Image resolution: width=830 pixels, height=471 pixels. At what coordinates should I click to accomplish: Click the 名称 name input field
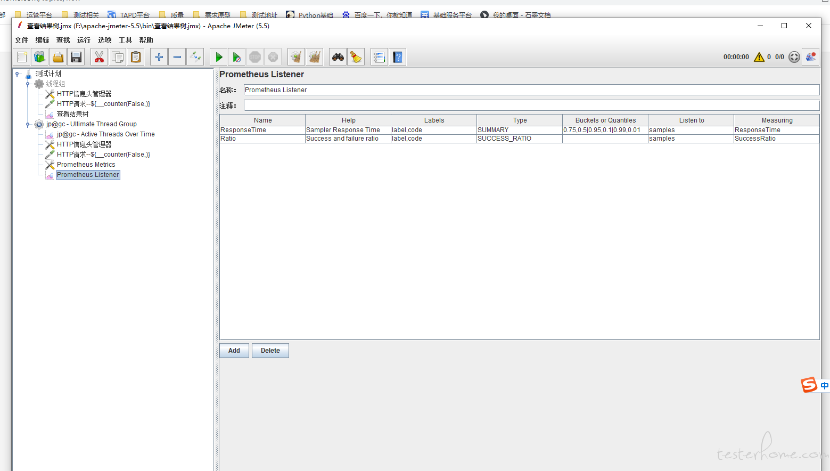[531, 90]
